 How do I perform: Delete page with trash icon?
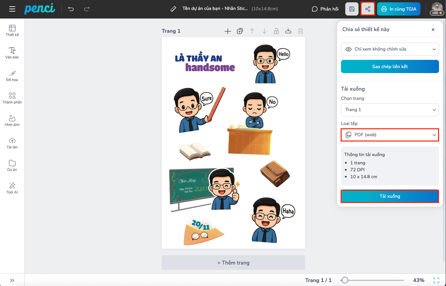pos(300,31)
